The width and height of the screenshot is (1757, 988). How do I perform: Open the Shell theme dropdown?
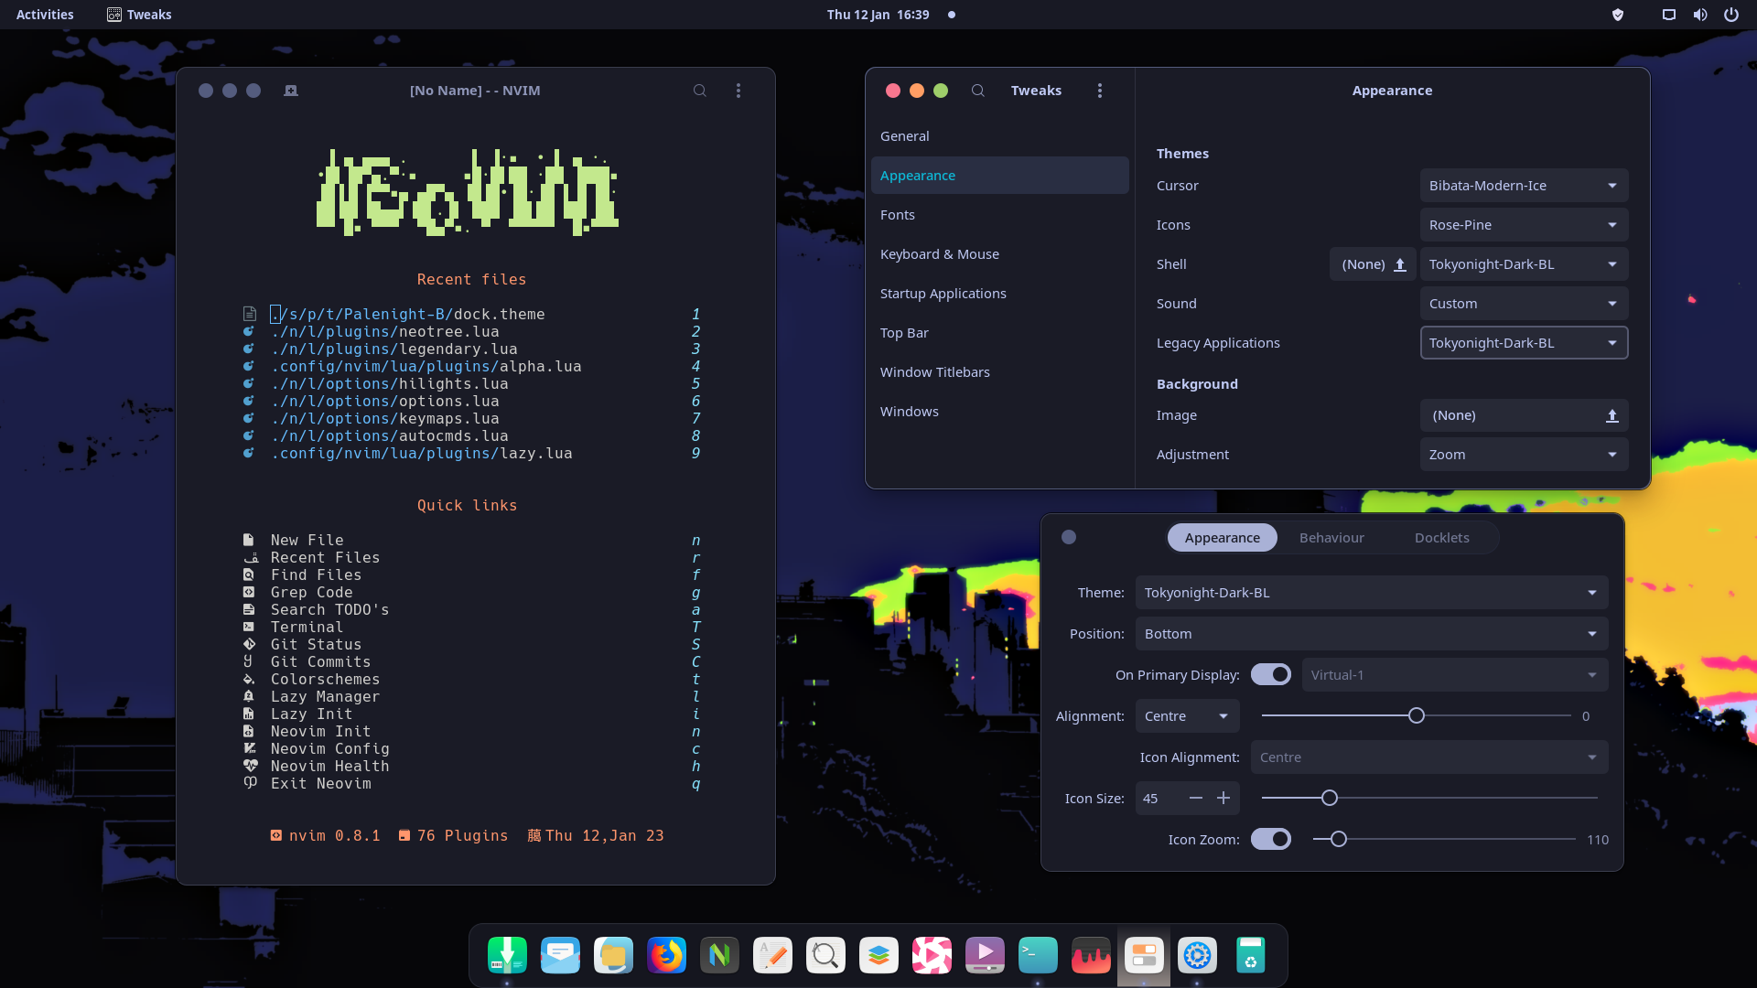pyautogui.click(x=1524, y=264)
